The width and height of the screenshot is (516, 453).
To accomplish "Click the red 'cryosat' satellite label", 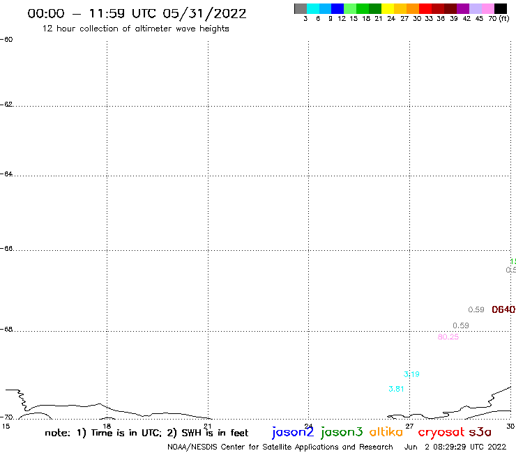I will pyautogui.click(x=441, y=432).
